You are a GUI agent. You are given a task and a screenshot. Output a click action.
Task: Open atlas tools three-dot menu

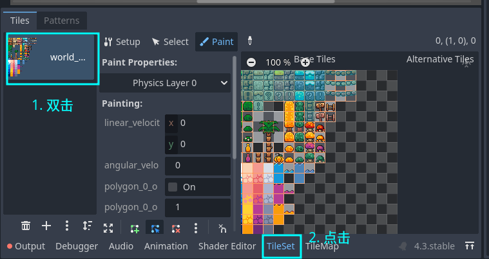pyautogui.click(x=196, y=228)
